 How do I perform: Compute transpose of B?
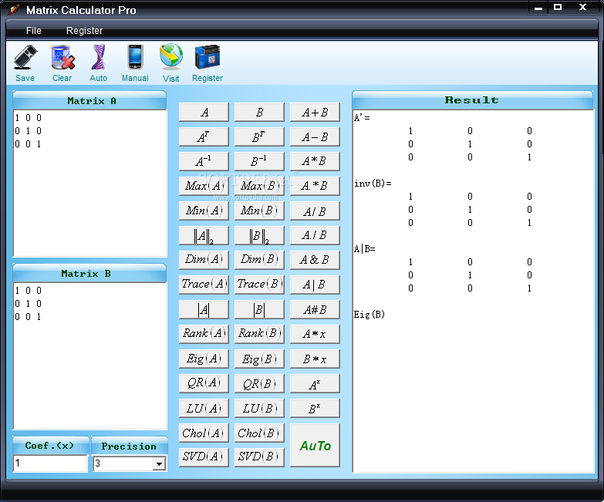point(259,136)
